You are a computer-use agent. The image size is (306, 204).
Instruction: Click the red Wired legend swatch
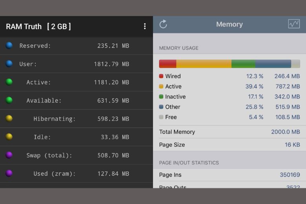tap(161, 76)
